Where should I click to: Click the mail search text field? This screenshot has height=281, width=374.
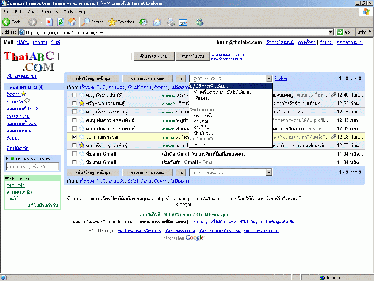pyautogui.click(x=95, y=57)
